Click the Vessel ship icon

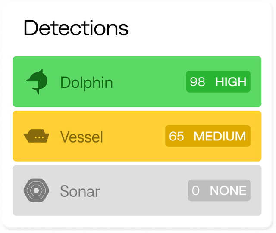(36, 136)
